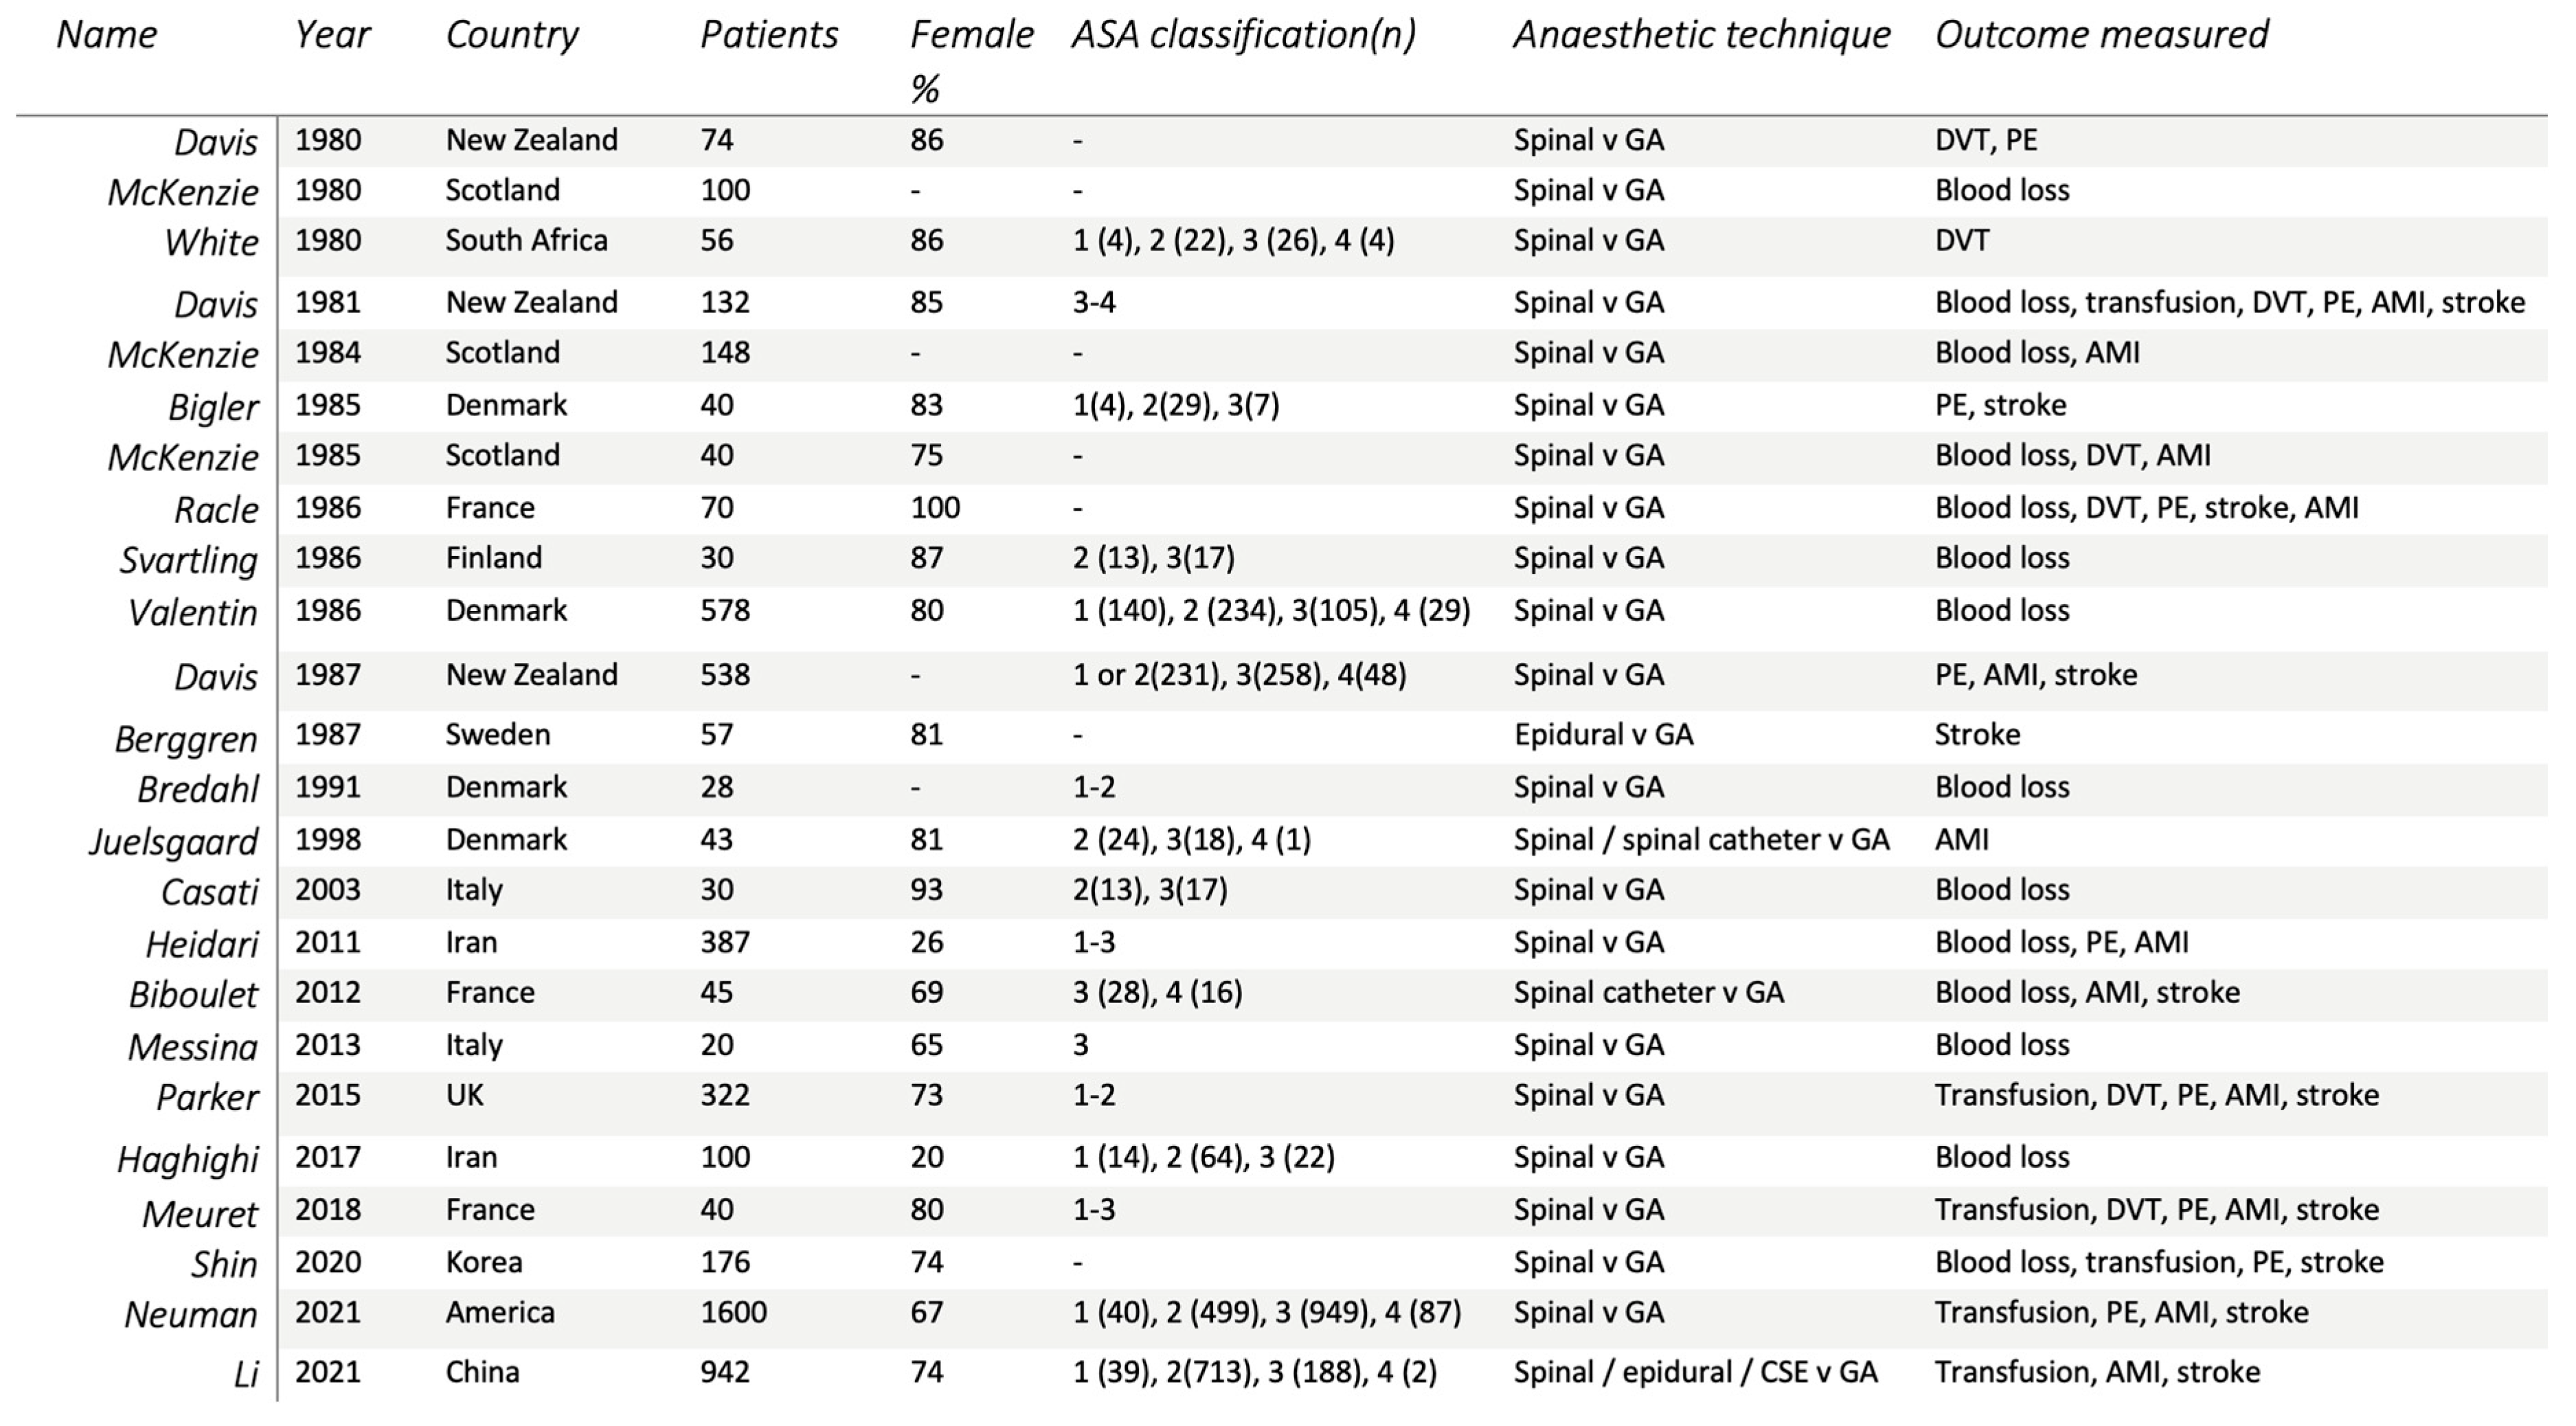Click the "UK" country cell
This screenshot has width=2576, height=1426.
[464, 1095]
